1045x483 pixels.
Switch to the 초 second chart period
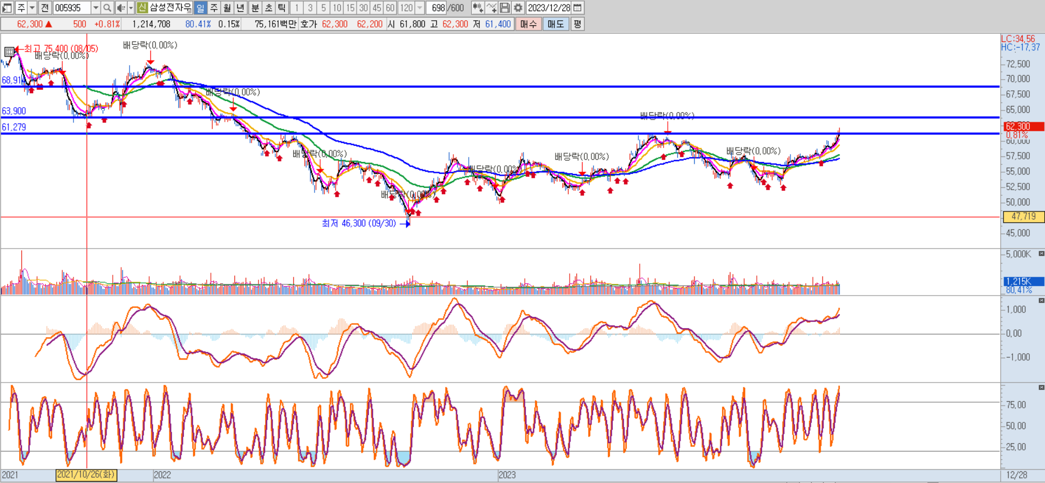click(269, 8)
